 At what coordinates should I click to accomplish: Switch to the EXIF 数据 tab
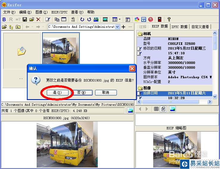click(x=160, y=26)
